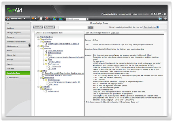Click the Collapse all button

coord(50,27)
